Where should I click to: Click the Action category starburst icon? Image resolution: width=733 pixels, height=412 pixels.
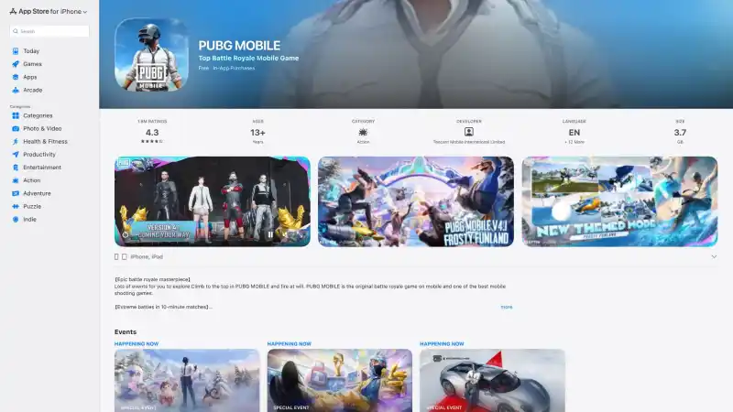(x=363, y=132)
